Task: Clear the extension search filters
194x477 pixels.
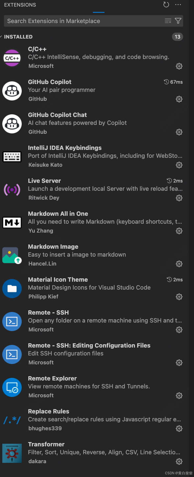Action: (168, 20)
